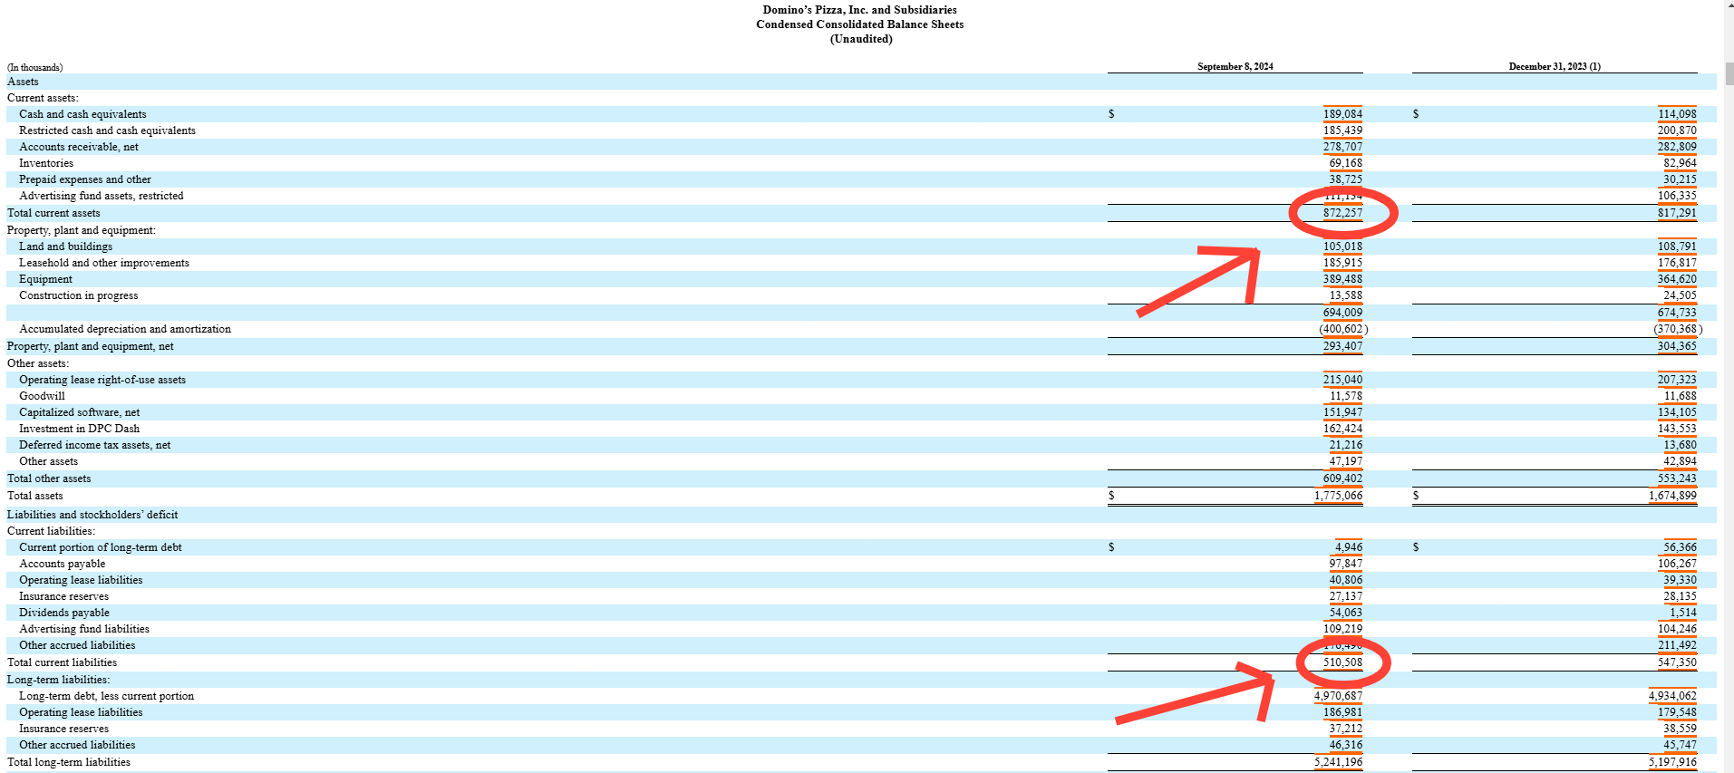Viewport: 1734px width, 773px height.
Task: Click the 'Accounts receivable, net' row label
Action: (79, 147)
